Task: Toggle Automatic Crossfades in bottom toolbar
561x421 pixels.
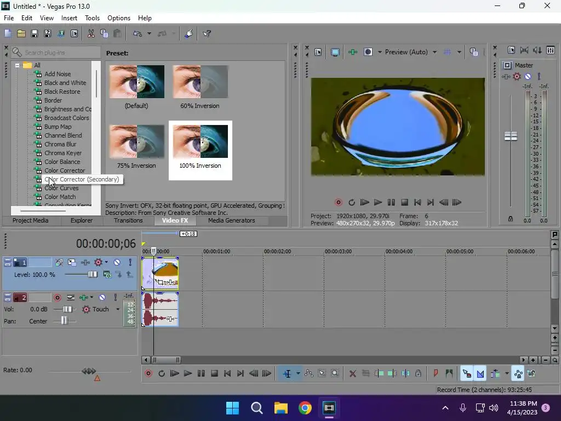Action: (480, 374)
